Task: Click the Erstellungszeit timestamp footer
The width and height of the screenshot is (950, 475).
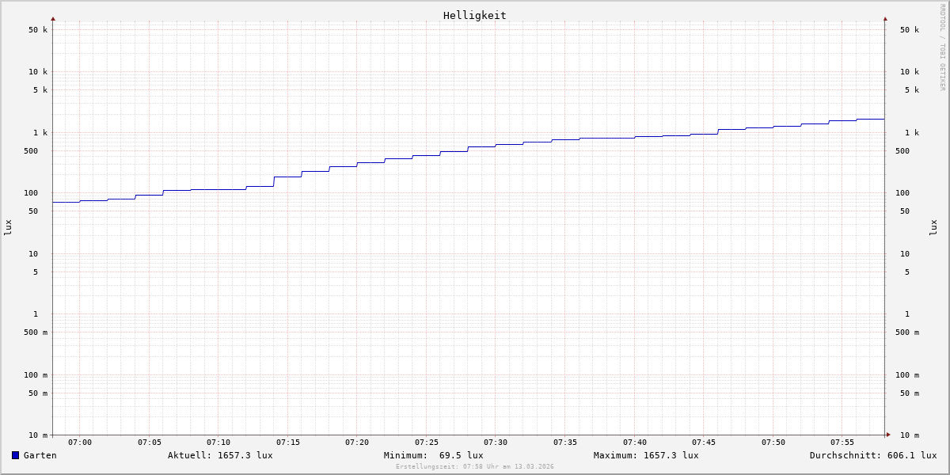Action: pyautogui.click(x=474, y=467)
